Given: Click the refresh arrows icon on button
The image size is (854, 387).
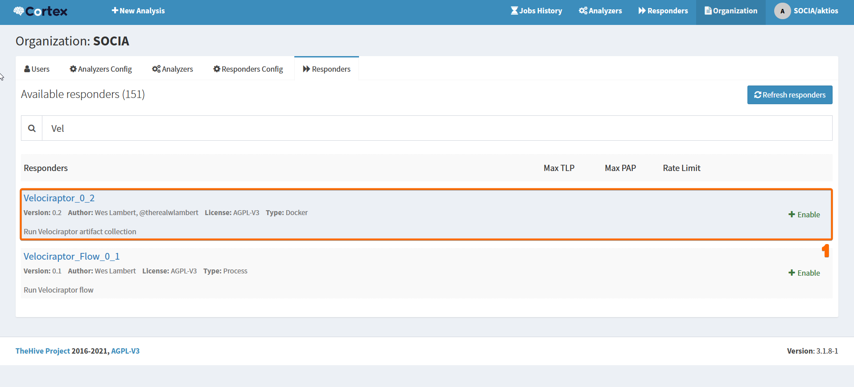Looking at the screenshot, I should click(758, 95).
